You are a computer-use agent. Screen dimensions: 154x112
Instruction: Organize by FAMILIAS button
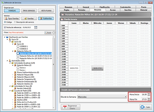point(12,11)
